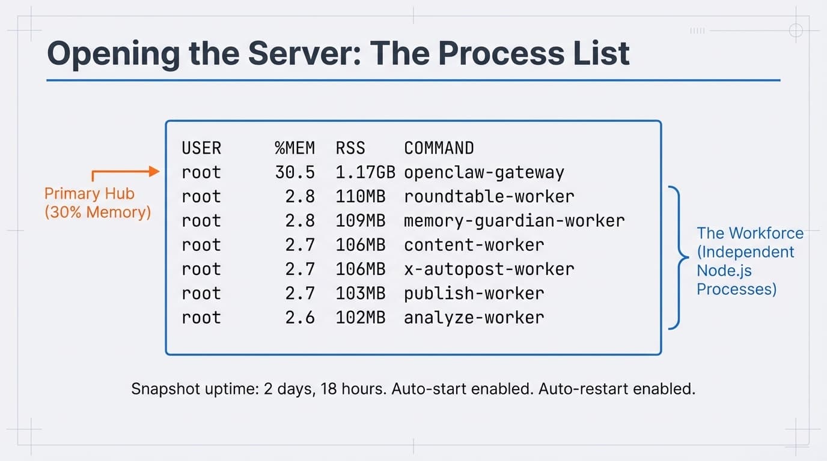Click the RSS column header
Viewport: 827px width, 461px height.
coord(350,148)
